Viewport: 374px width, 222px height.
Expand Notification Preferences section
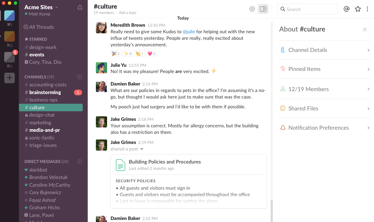324,128
